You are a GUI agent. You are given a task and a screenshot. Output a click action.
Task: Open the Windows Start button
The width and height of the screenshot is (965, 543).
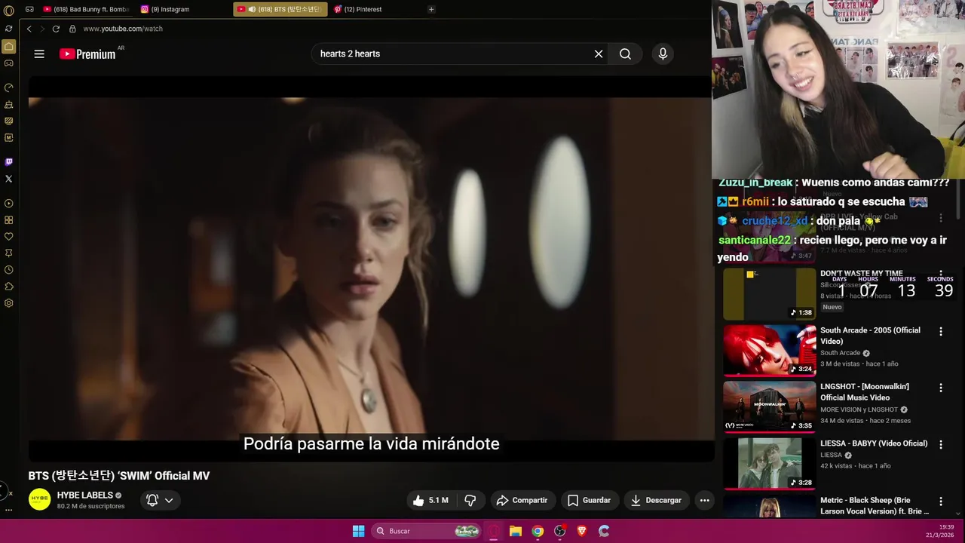click(359, 531)
